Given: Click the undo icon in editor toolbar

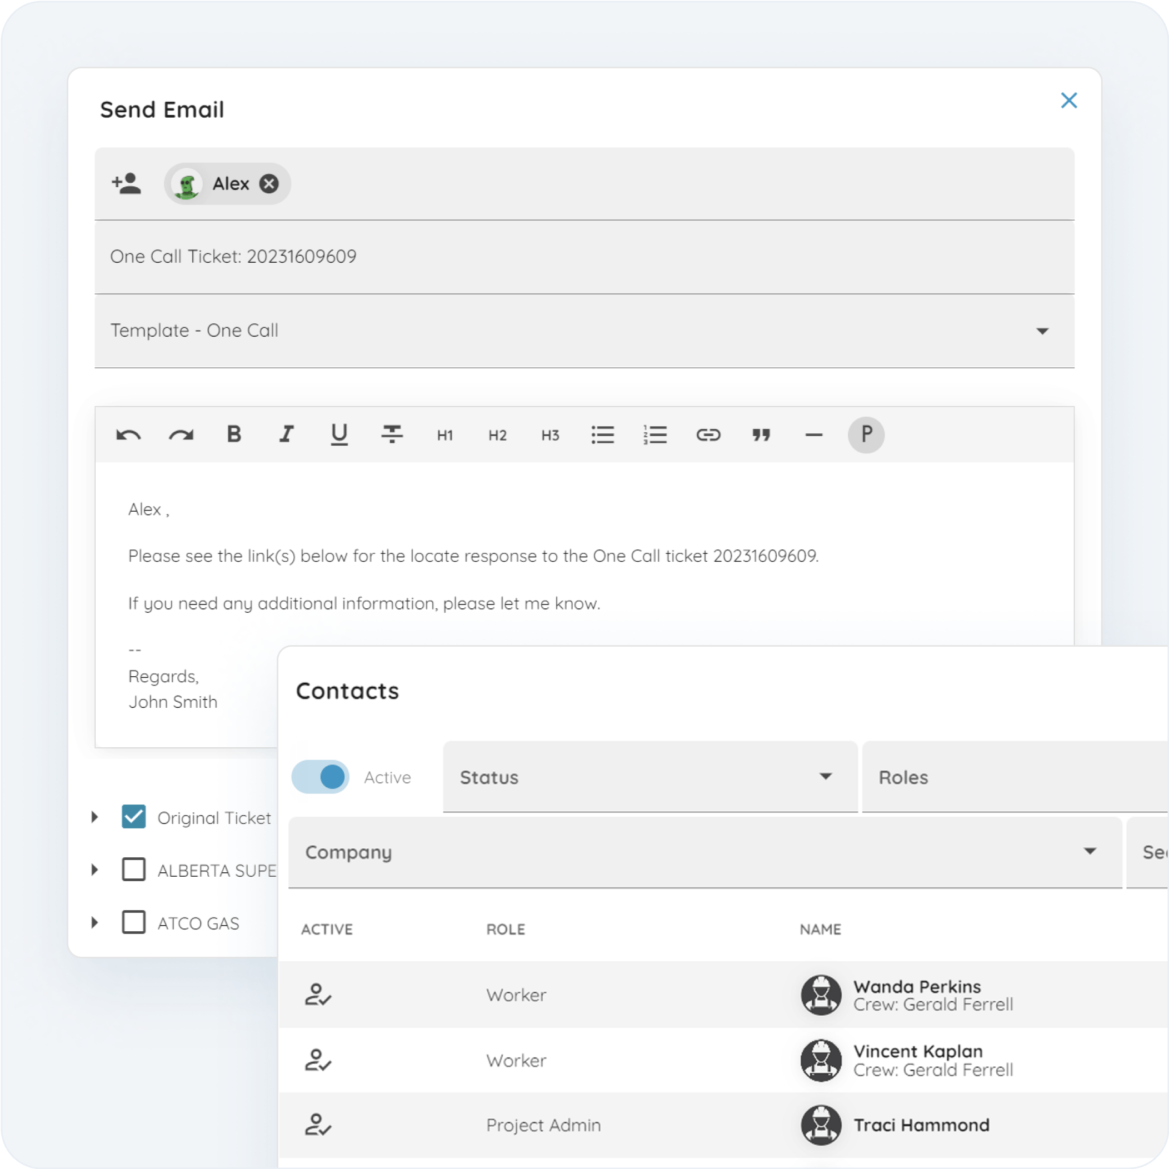Looking at the screenshot, I should (x=128, y=435).
